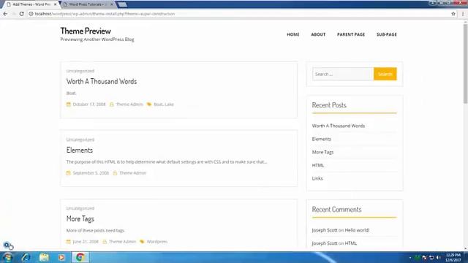This screenshot has height=263, width=468.
Task: Switch to Word Press Tutorials tab
Action: pyautogui.click(x=88, y=4)
